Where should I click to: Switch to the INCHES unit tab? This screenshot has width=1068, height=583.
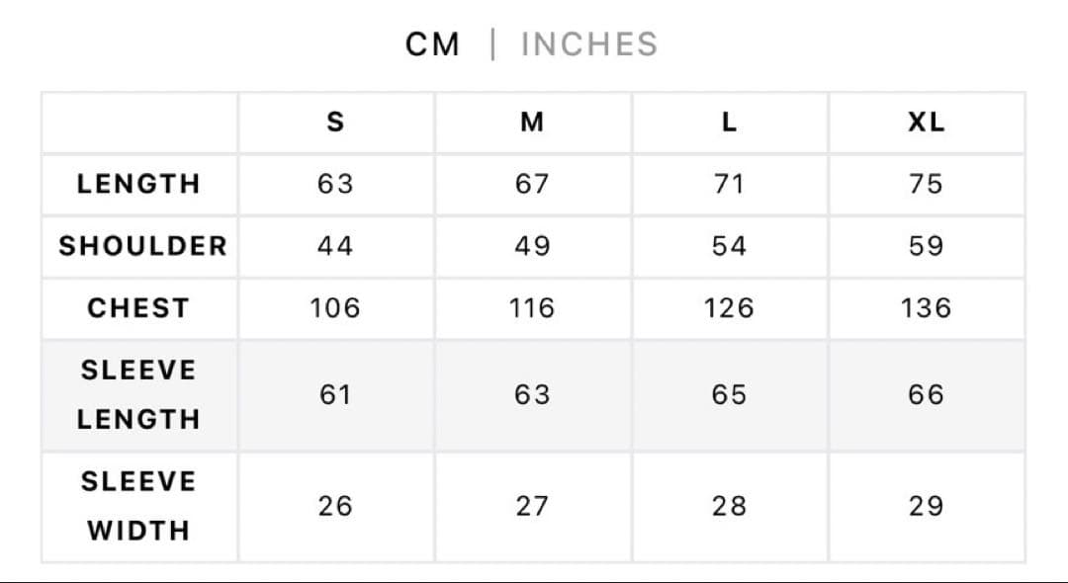click(x=588, y=44)
